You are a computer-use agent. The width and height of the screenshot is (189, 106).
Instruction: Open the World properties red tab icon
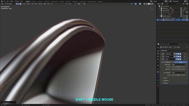click(158, 62)
